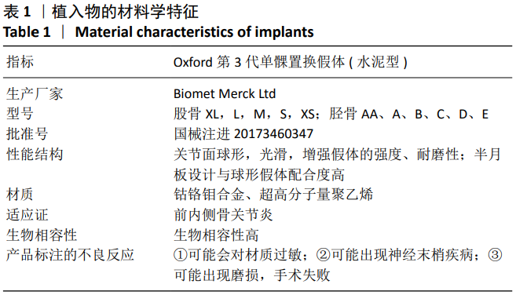The width and height of the screenshot is (516, 295).
Task: Select the 生物相容性 row label
Action: point(42,235)
